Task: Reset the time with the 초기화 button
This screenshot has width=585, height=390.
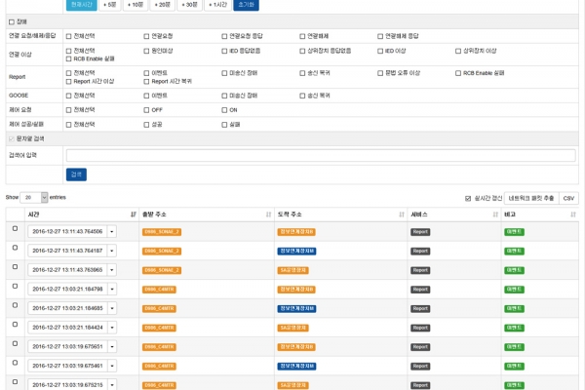Action: tap(246, 5)
